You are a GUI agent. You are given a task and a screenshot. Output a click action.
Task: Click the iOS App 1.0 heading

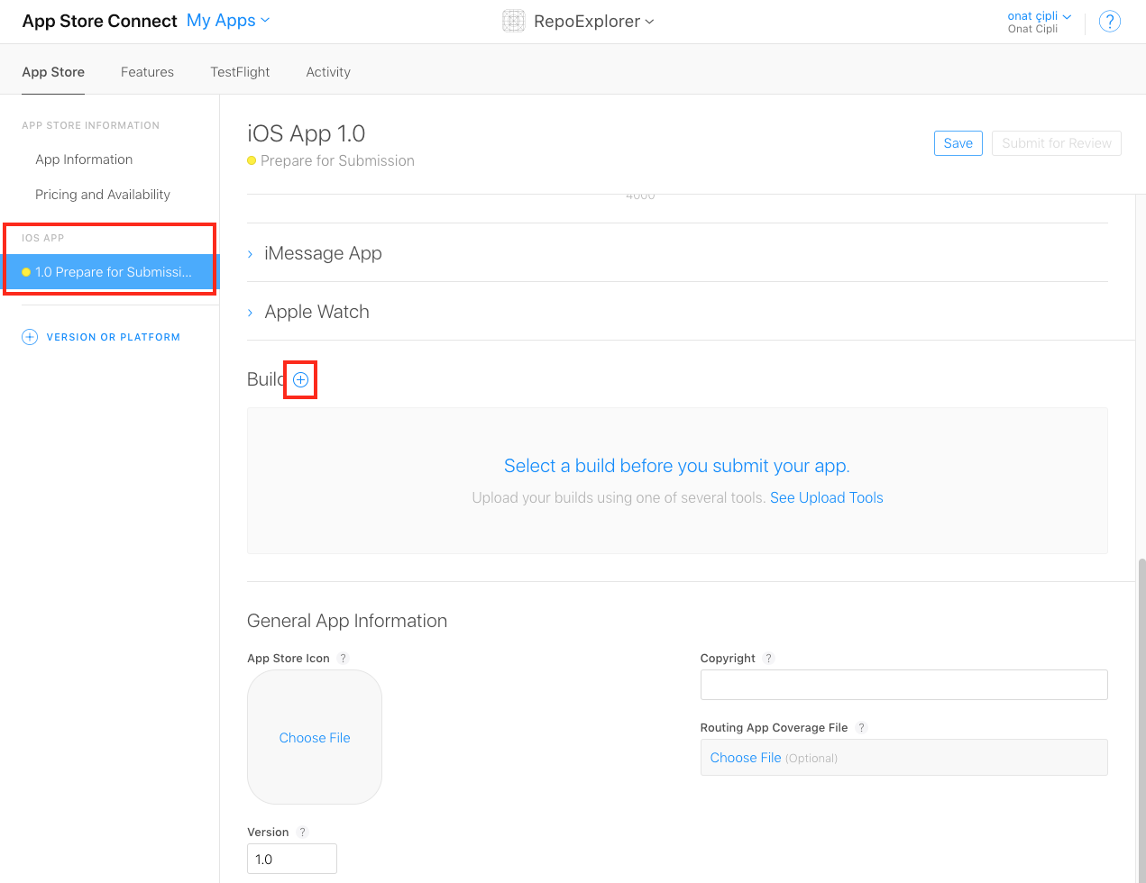[x=307, y=133]
